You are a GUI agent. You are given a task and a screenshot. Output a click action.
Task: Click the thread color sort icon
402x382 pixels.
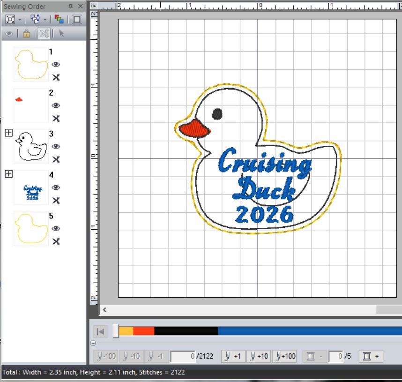pos(59,19)
